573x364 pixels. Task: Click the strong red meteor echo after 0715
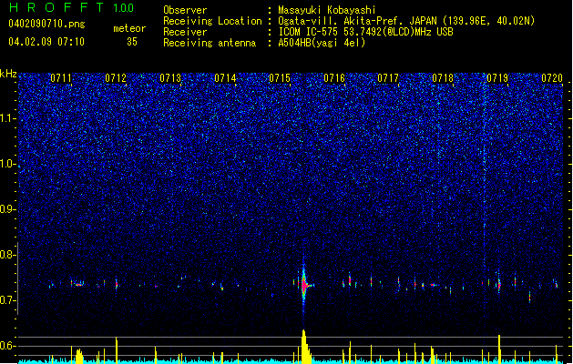(x=304, y=285)
